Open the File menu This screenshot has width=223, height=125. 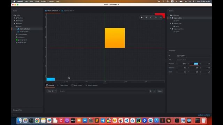pos(26,1)
